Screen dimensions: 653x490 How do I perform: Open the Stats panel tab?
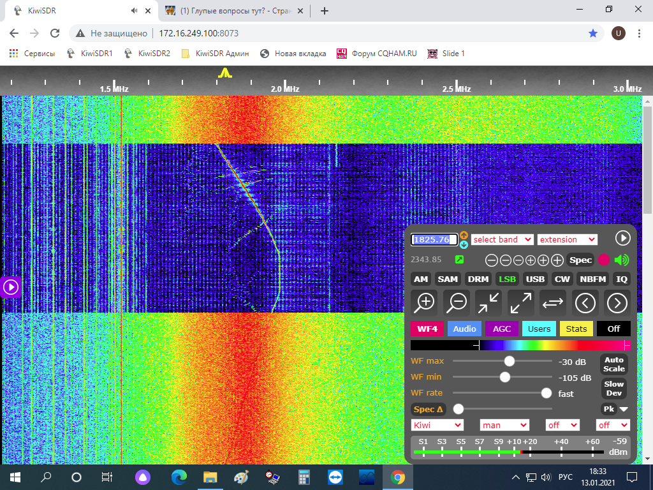coord(576,329)
